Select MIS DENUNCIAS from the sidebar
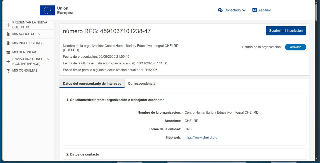320x163 pixels. (x=24, y=52)
